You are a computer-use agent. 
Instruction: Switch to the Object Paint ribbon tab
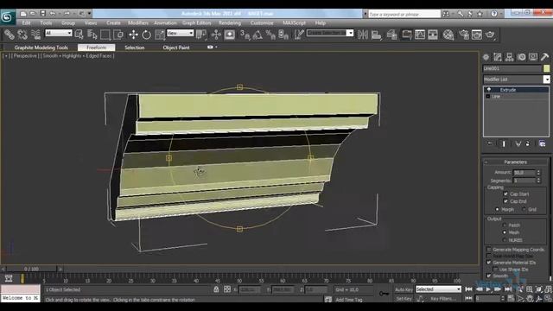tap(176, 48)
